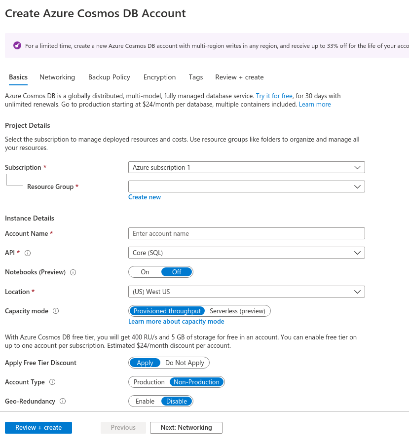Click the info icon beside API
Viewport: 409px width, 446px height.
(28, 253)
